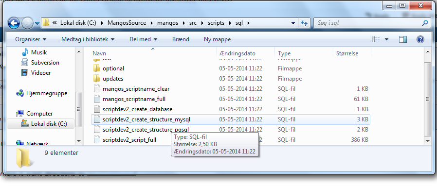Click the navigation pane scroll up arrow

click(79, 51)
